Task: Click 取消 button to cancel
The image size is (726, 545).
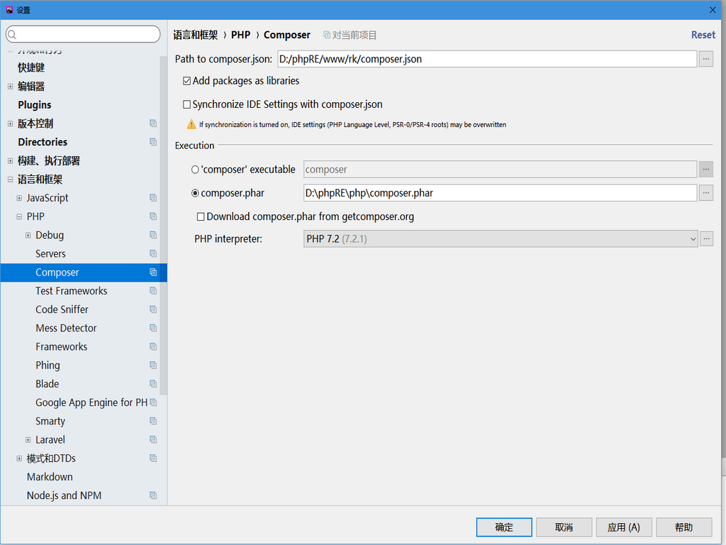Action: pyautogui.click(x=564, y=527)
